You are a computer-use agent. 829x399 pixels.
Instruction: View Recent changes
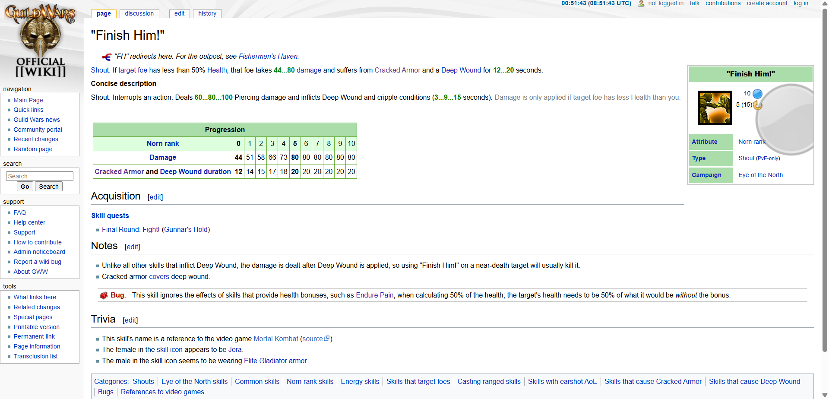36,139
